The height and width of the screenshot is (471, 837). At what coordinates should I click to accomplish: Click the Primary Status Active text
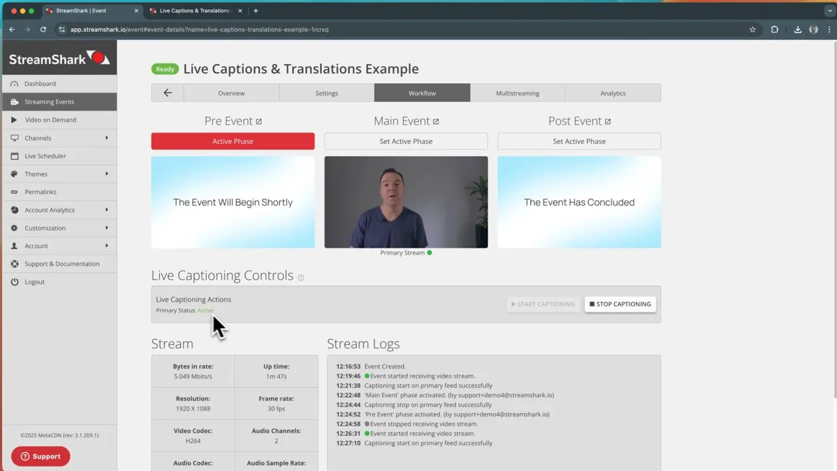(205, 310)
